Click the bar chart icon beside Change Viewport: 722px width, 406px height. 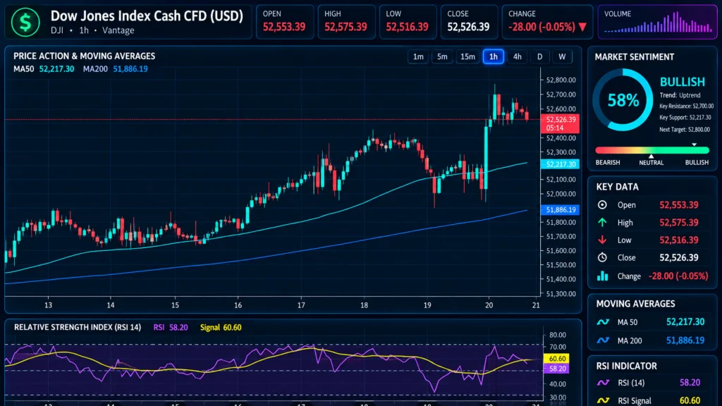coord(602,276)
